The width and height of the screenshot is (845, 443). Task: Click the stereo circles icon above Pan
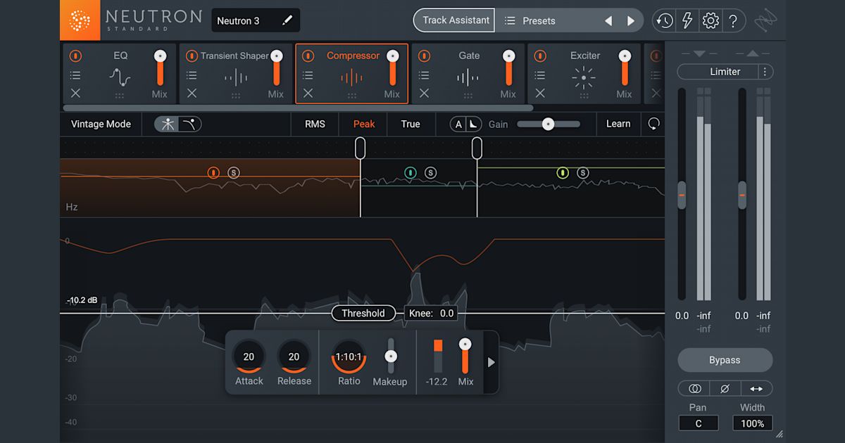pyautogui.click(x=694, y=388)
